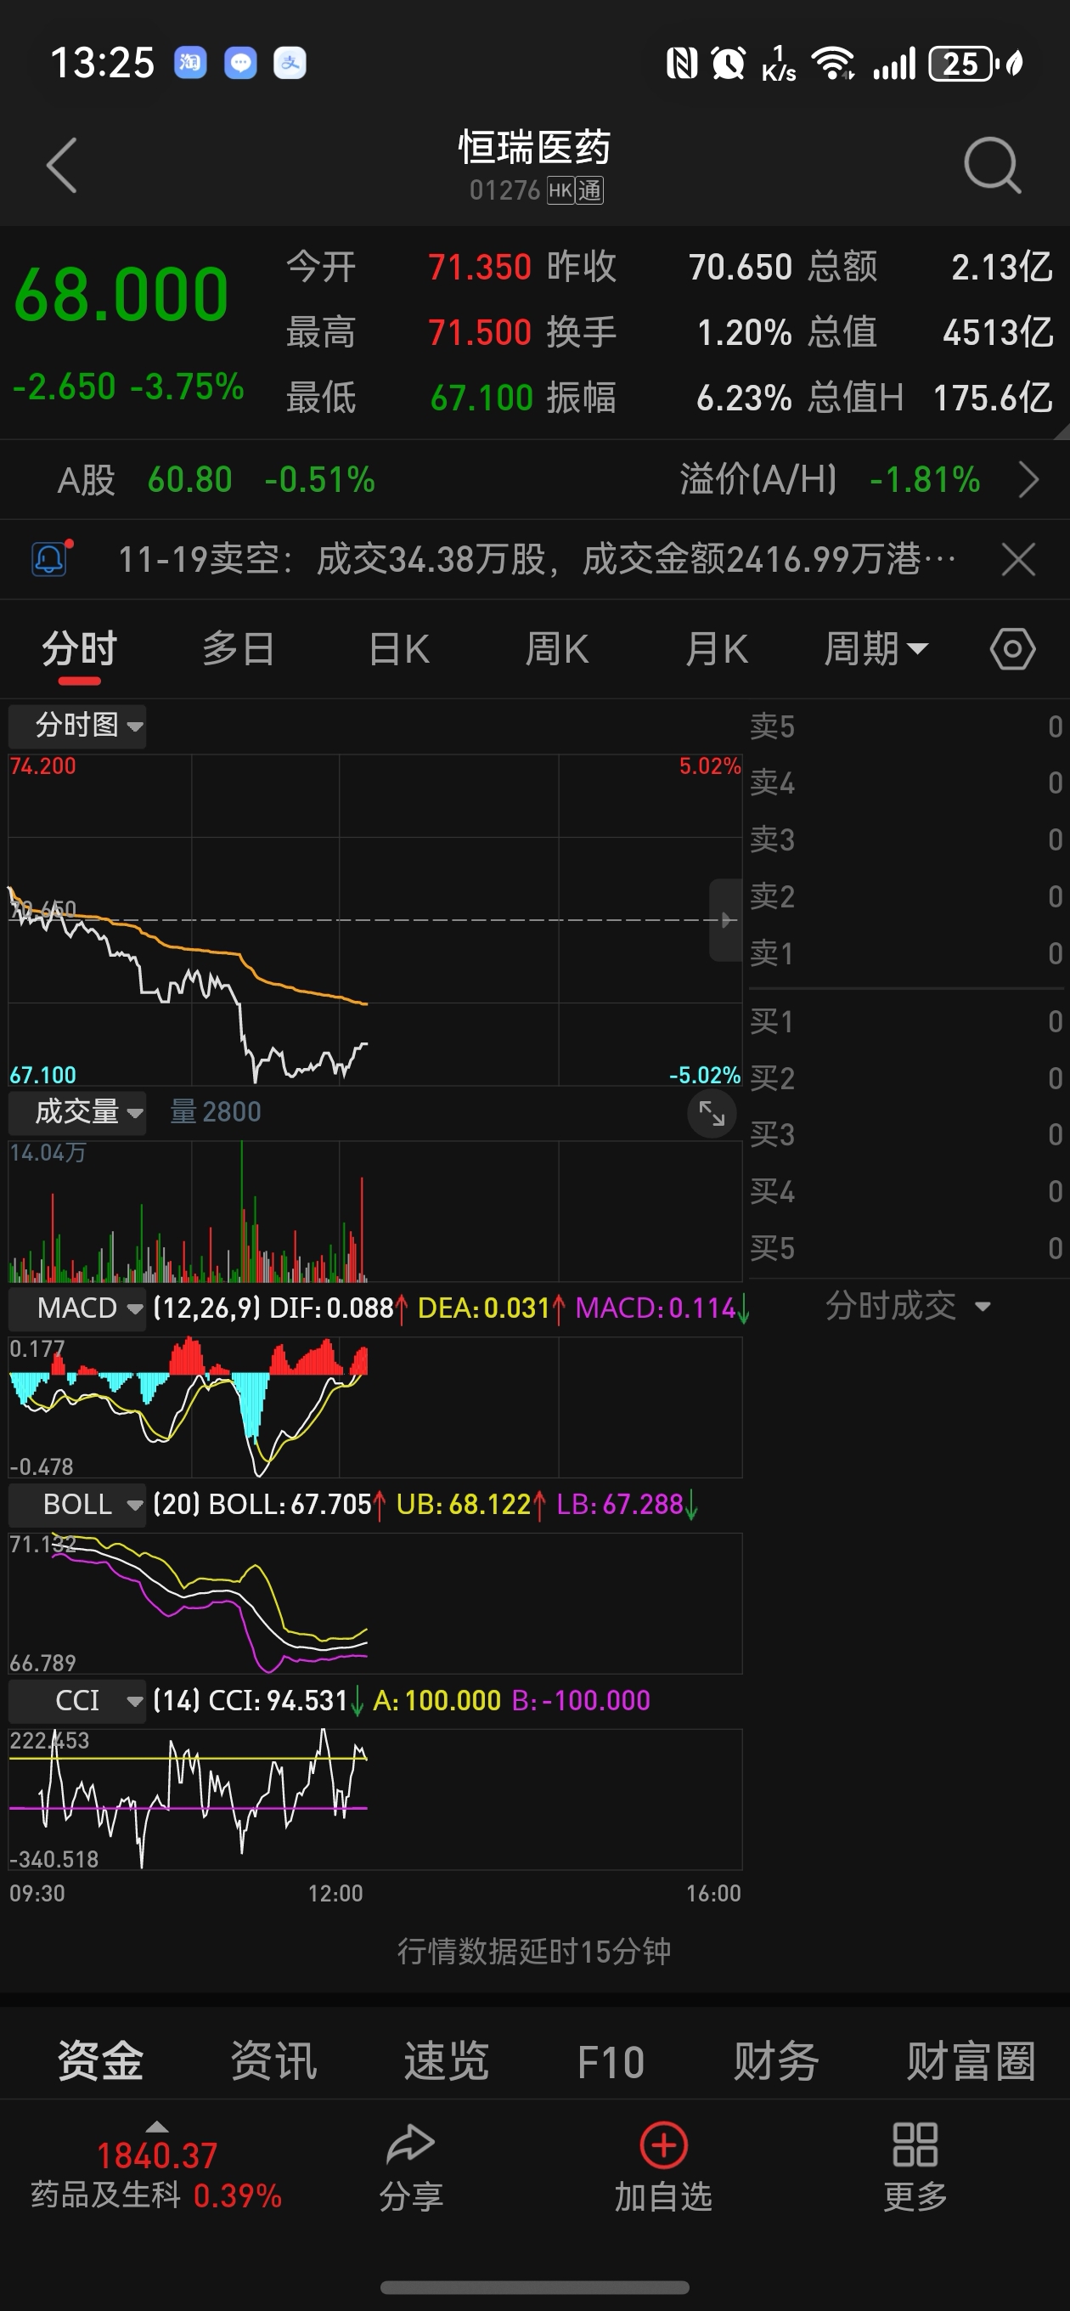Tap the BOLL bands chart
Screen dimensions: 1070x2311
[x=374, y=1603]
